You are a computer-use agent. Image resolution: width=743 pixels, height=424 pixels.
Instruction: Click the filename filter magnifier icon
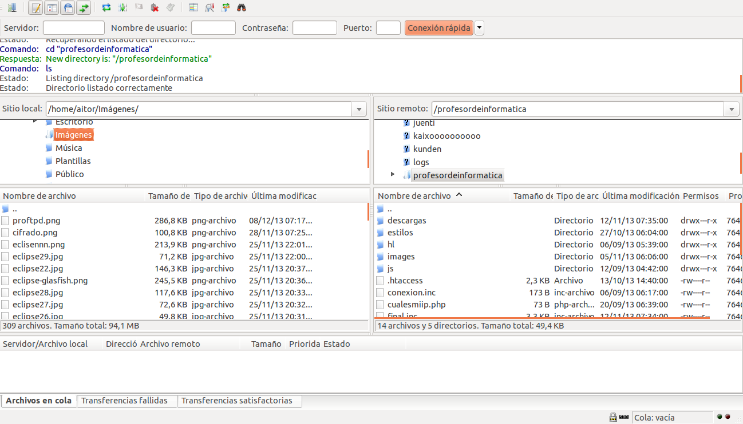click(x=210, y=7)
